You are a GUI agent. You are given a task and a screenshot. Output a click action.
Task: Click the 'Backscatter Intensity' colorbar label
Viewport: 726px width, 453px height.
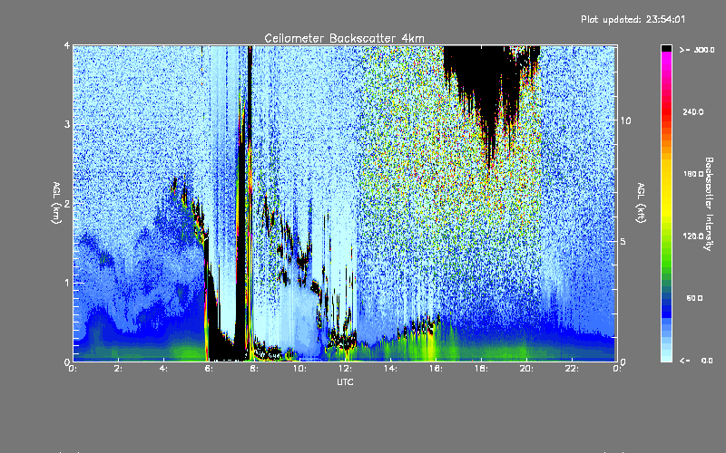tap(709, 204)
